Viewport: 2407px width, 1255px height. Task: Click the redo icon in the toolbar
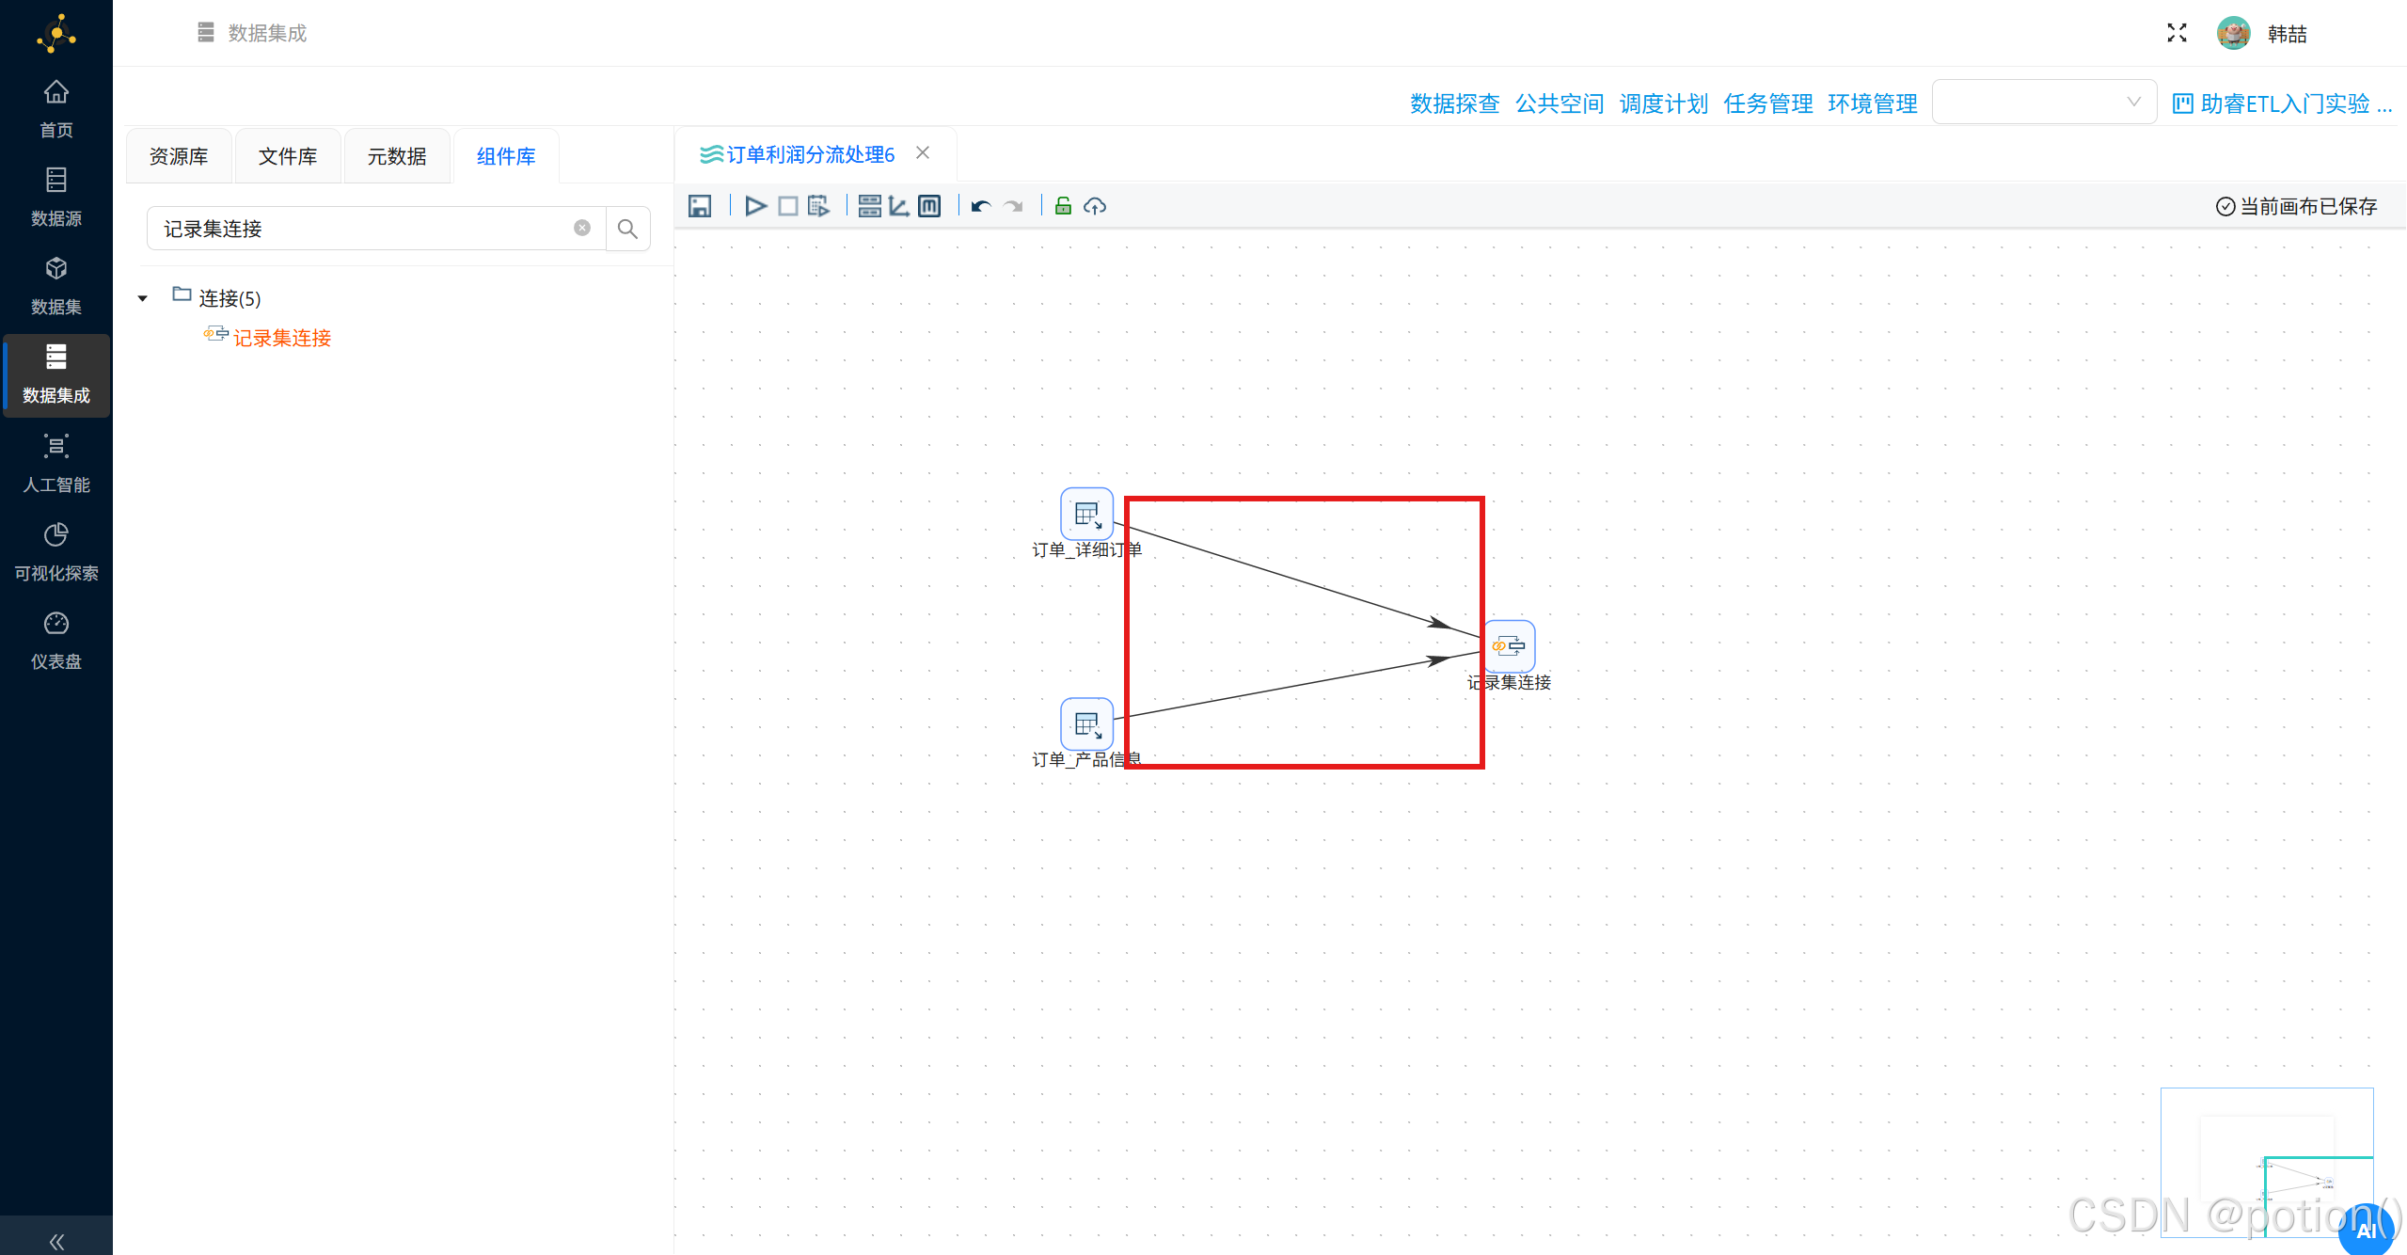coord(1012,205)
